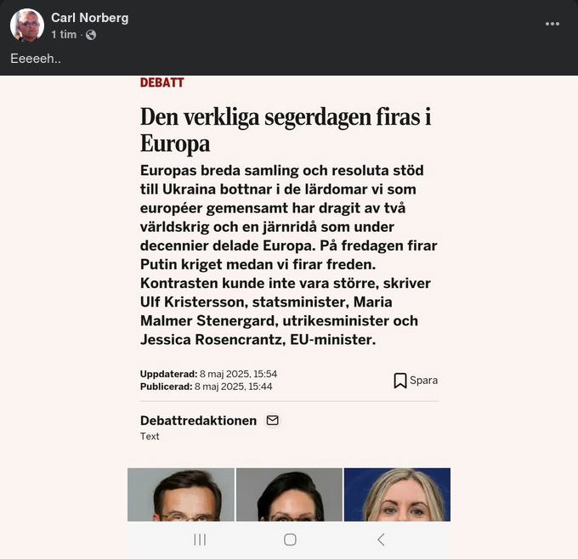Click the public globe privacy icon
Image resolution: width=578 pixels, height=559 pixels.
point(91,35)
